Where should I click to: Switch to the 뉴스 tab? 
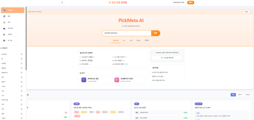[x=124, y=40]
